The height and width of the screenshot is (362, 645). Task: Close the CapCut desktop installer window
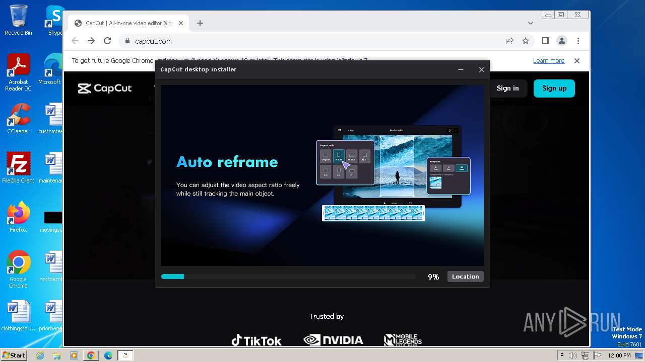pos(481,69)
